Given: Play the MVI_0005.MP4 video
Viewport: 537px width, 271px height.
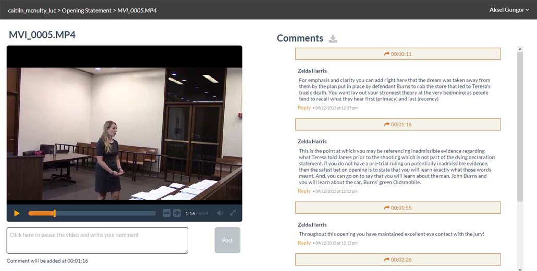Looking at the screenshot, I should pyautogui.click(x=17, y=213).
